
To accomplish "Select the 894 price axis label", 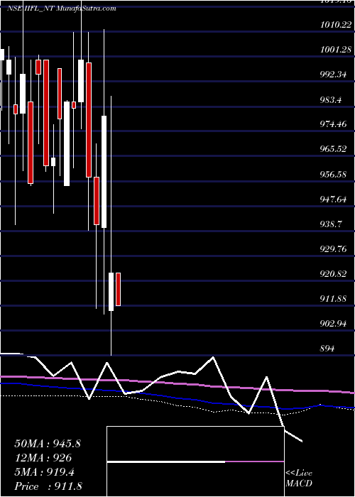I will pos(328,349).
